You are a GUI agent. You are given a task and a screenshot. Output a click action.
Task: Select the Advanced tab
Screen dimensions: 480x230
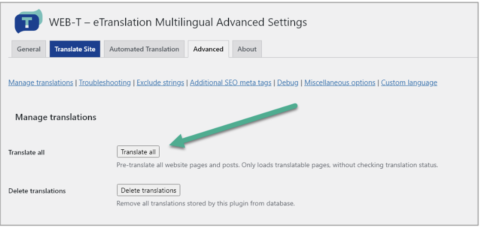(208, 49)
